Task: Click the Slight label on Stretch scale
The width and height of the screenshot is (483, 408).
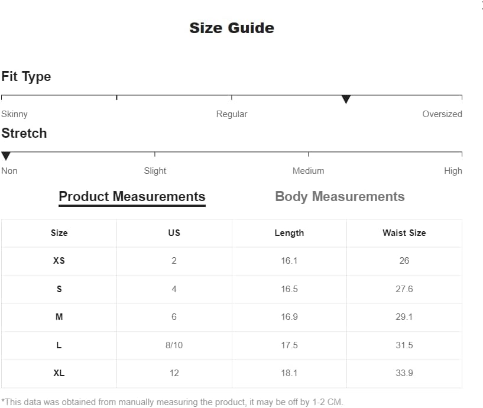Action: [x=155, y=171]
